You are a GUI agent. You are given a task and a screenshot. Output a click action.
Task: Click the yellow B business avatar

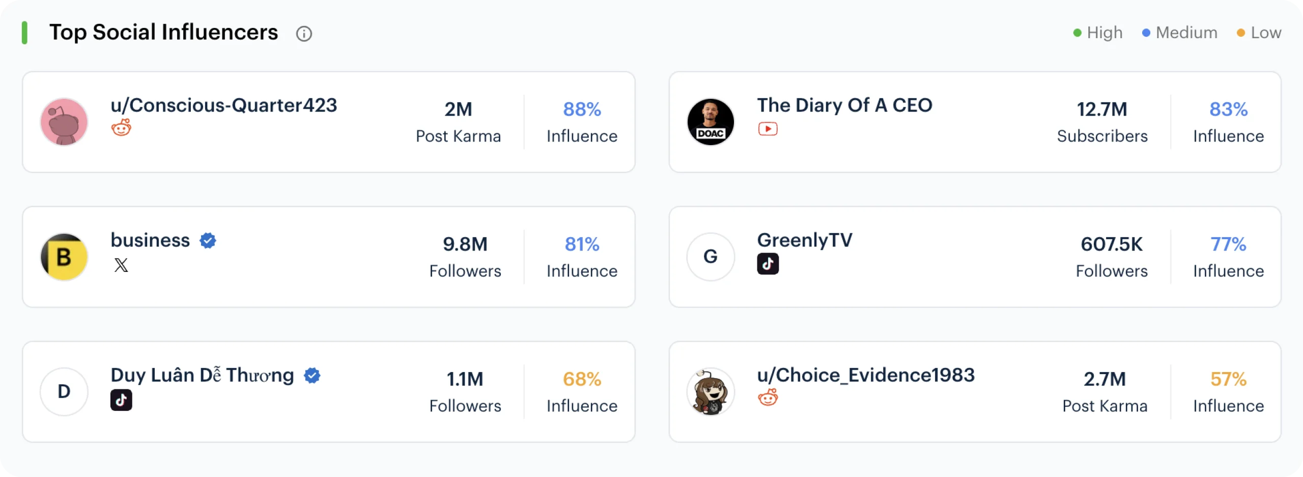tap(64, 257)
